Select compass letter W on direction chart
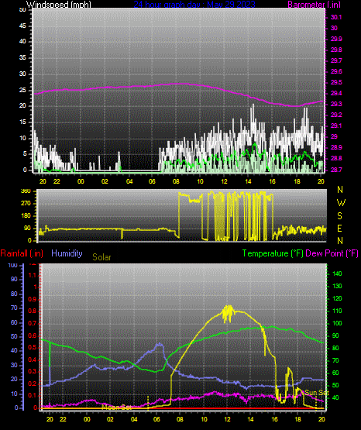 pos(341,203)
